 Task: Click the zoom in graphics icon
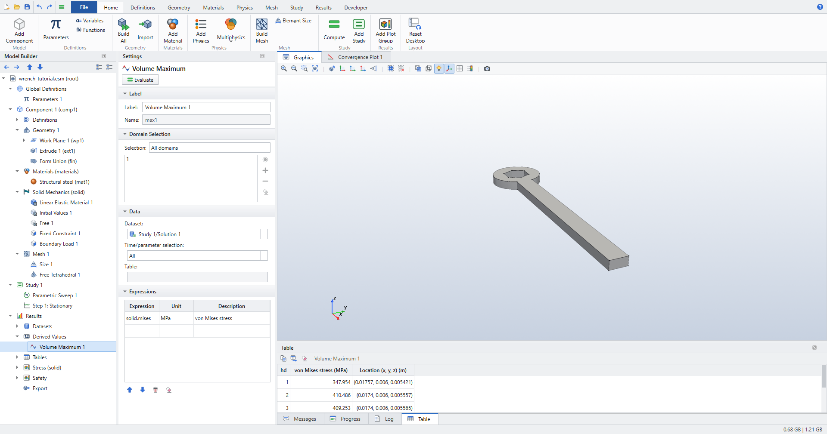(x=284, y=68)
